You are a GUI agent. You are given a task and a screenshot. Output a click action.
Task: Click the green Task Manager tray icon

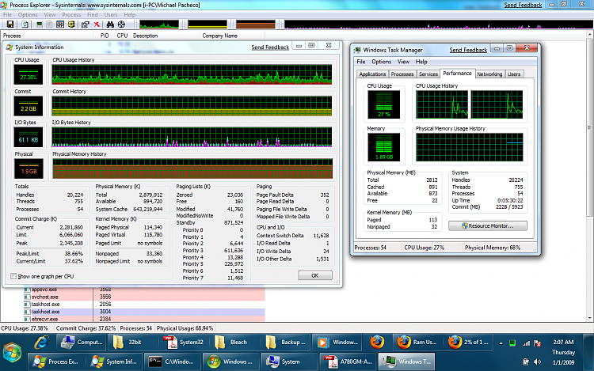tap(512, 343)
